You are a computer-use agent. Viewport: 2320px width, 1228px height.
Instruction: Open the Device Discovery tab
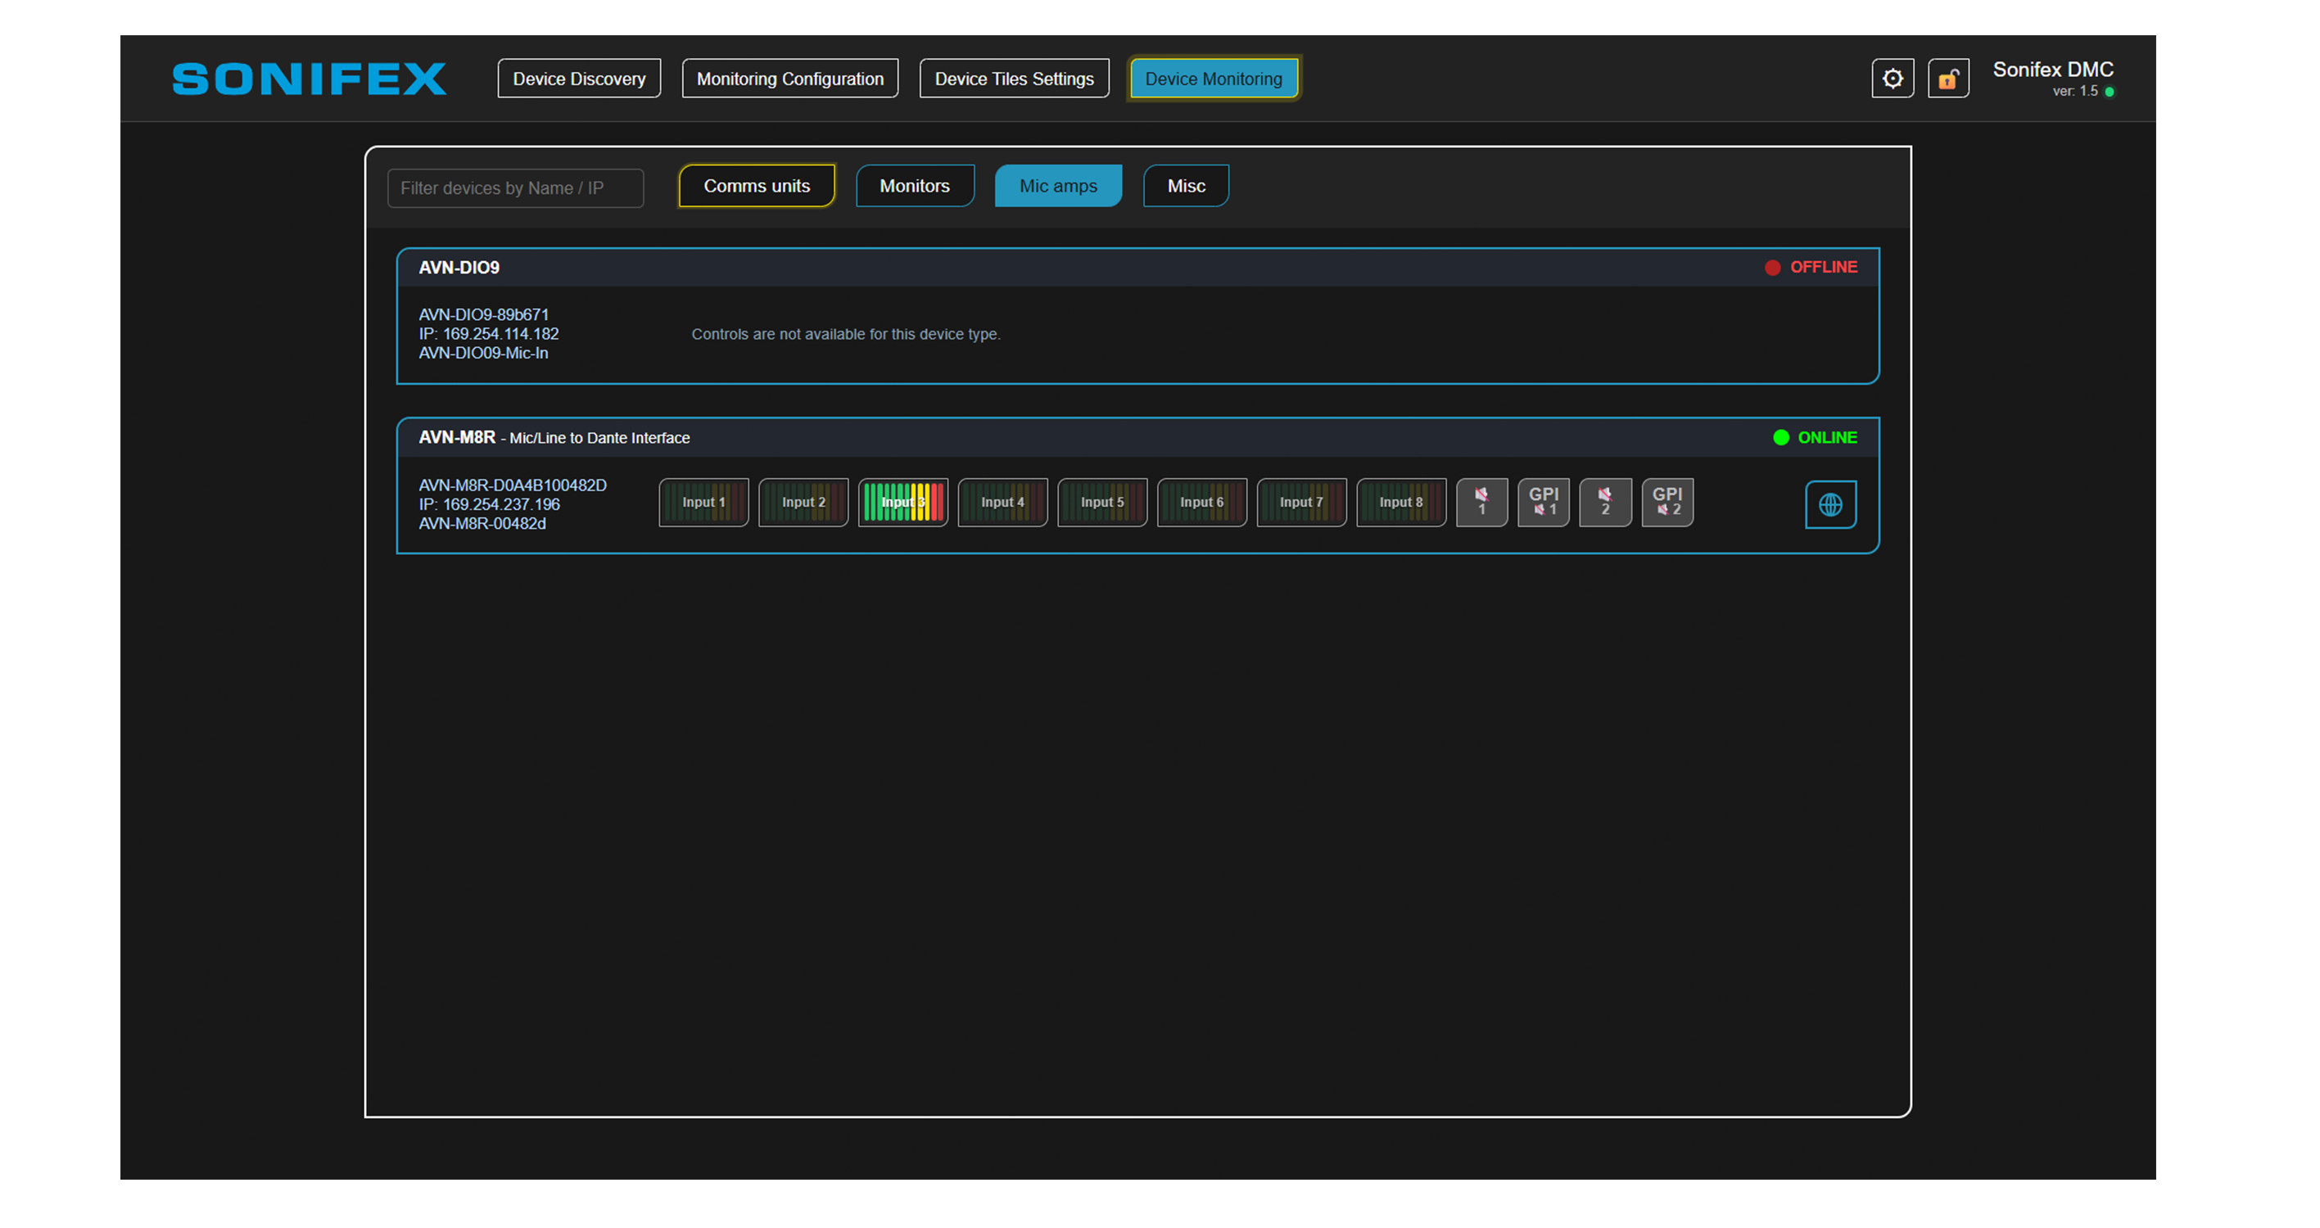pyautogui.click(x=579, y=79)
